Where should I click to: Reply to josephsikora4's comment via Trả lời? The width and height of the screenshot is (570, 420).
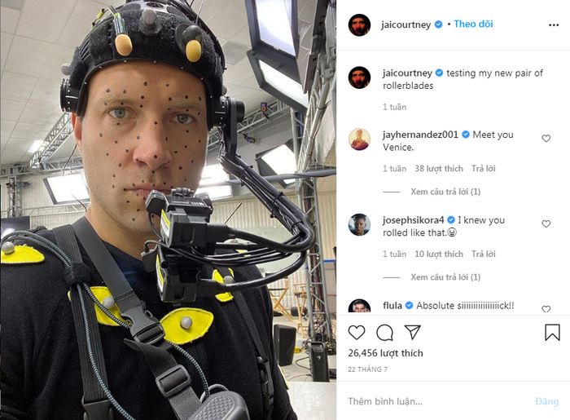(x=483, y=254)
